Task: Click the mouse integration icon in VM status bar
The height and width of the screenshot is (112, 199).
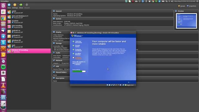Action: [123, 85]
